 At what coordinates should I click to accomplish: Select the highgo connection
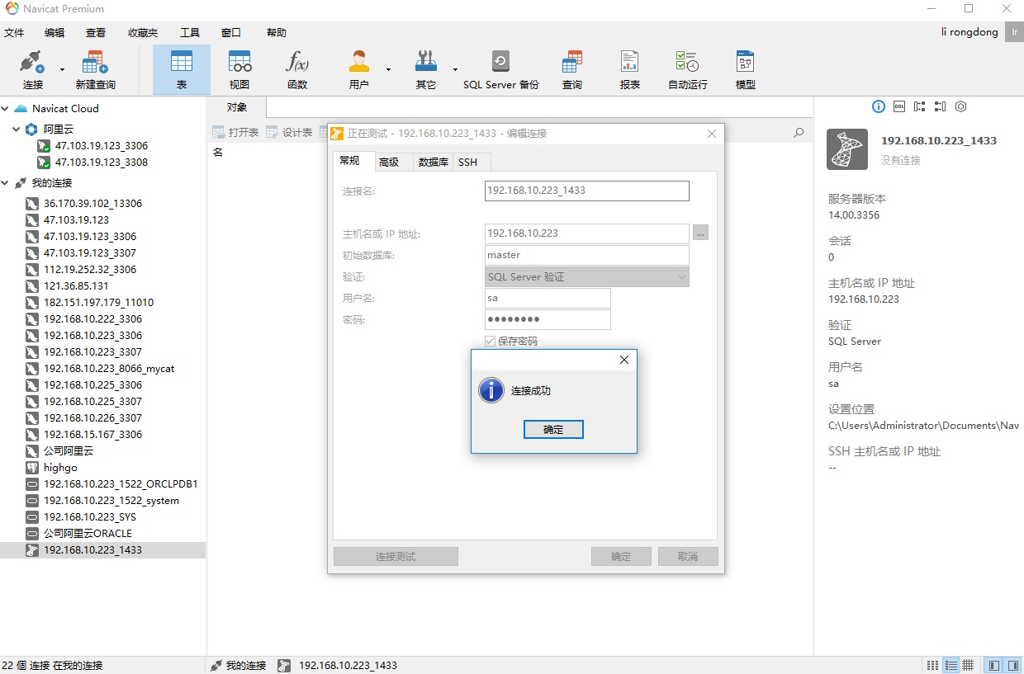point(59,467)
